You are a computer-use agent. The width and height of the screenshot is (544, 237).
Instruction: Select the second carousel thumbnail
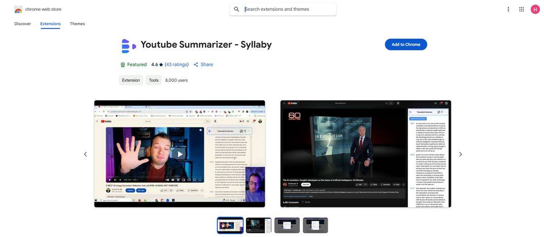coord(258,225)
